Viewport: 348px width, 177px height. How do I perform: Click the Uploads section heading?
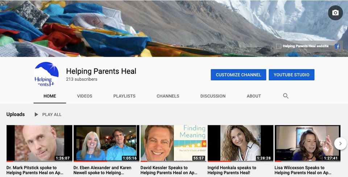tap(16, 114)
